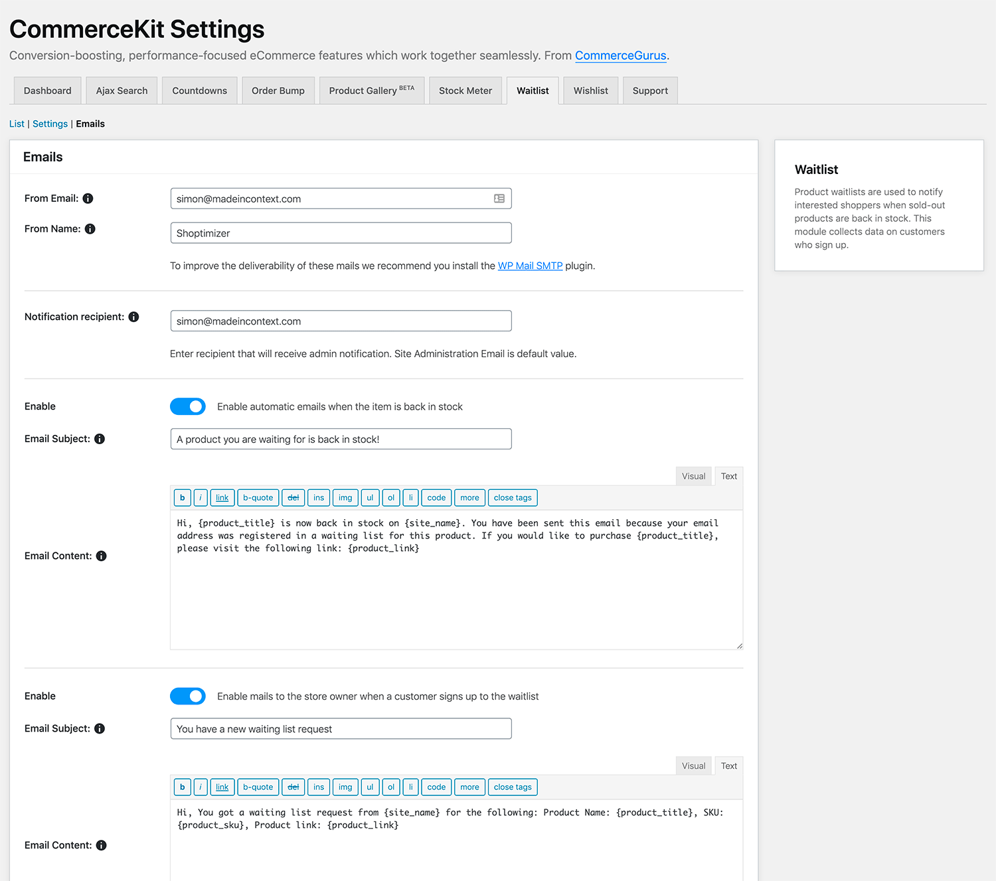The image size is (996, 881).
Task: Open the Product Gallery BETA tab
Action: tap(372, 90)
